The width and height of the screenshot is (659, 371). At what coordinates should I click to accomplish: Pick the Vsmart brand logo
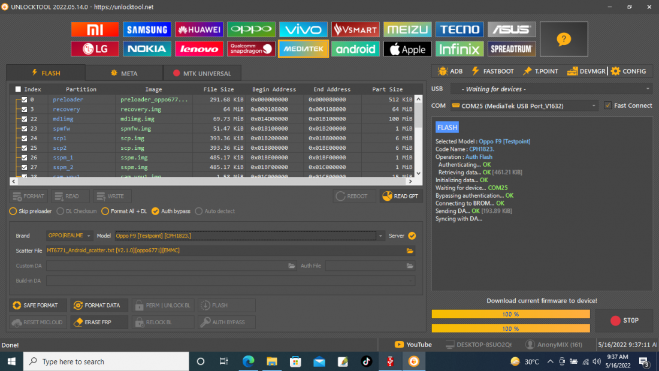[355, 29]
